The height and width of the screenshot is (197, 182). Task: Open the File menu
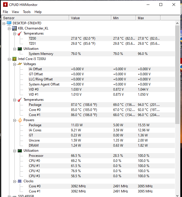(x=5, y=12)
